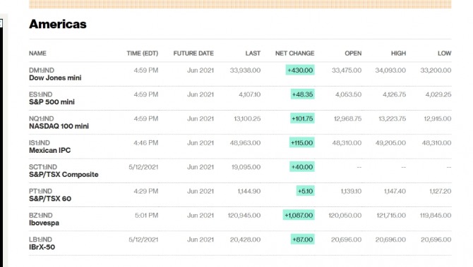This screenshot has height=267, width=473.
Task: Open the IBrX-50 futures link
Action: [42, 247]
